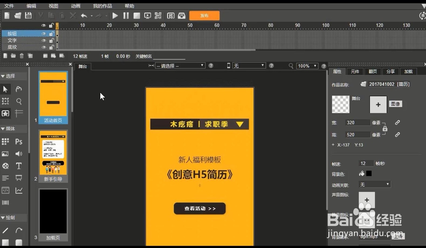Pause the animation playback
This screenshot has width=426, height=248.
(x=126, y=16)
